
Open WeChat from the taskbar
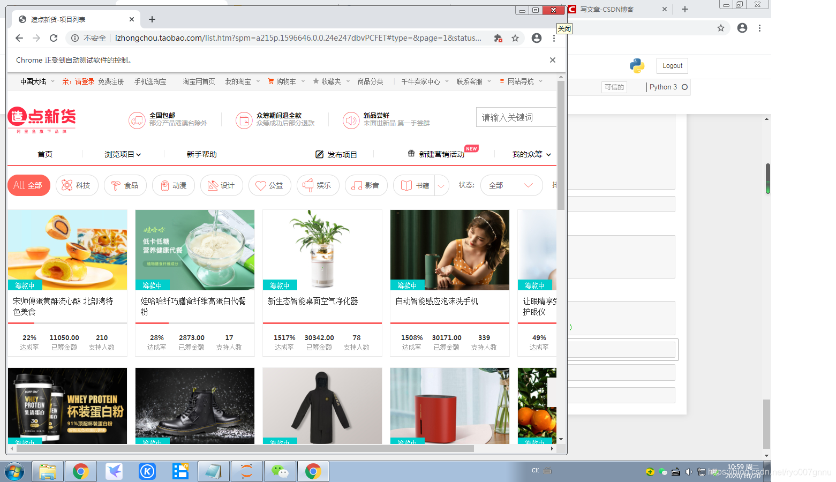(280, 471)
